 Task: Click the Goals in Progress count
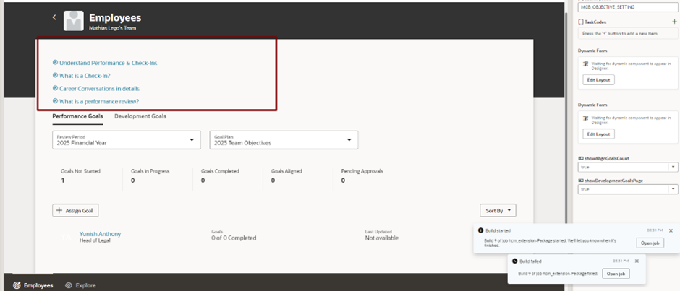(x=132, y=181)
